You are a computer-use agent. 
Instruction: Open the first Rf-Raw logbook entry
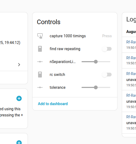(x=131, y=42)
